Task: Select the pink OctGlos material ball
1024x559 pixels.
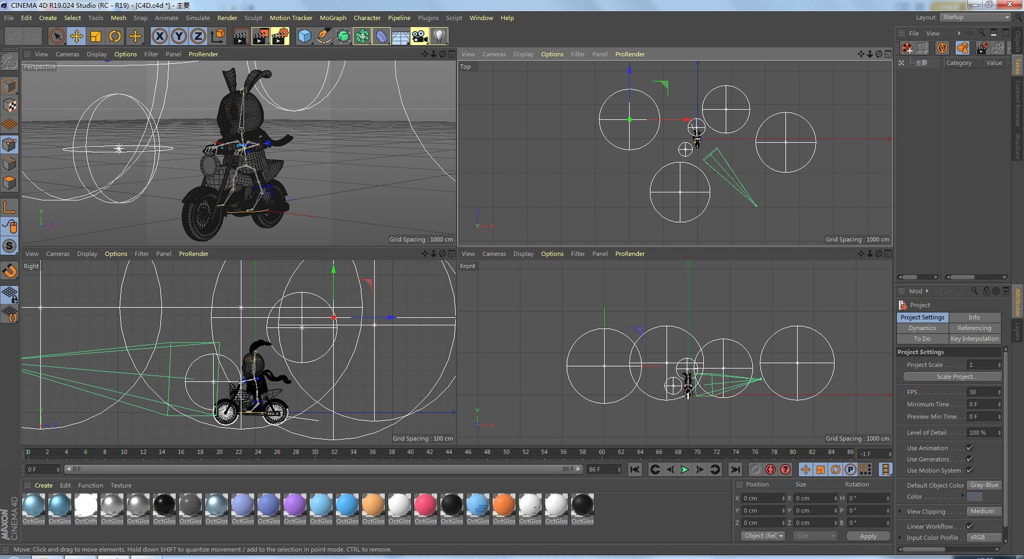Action: click(426, 505)
